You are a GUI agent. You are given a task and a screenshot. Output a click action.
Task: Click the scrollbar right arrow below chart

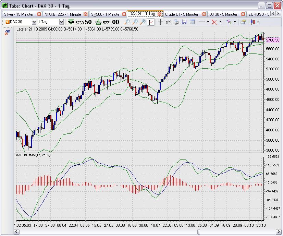click(x=278, y=232)
